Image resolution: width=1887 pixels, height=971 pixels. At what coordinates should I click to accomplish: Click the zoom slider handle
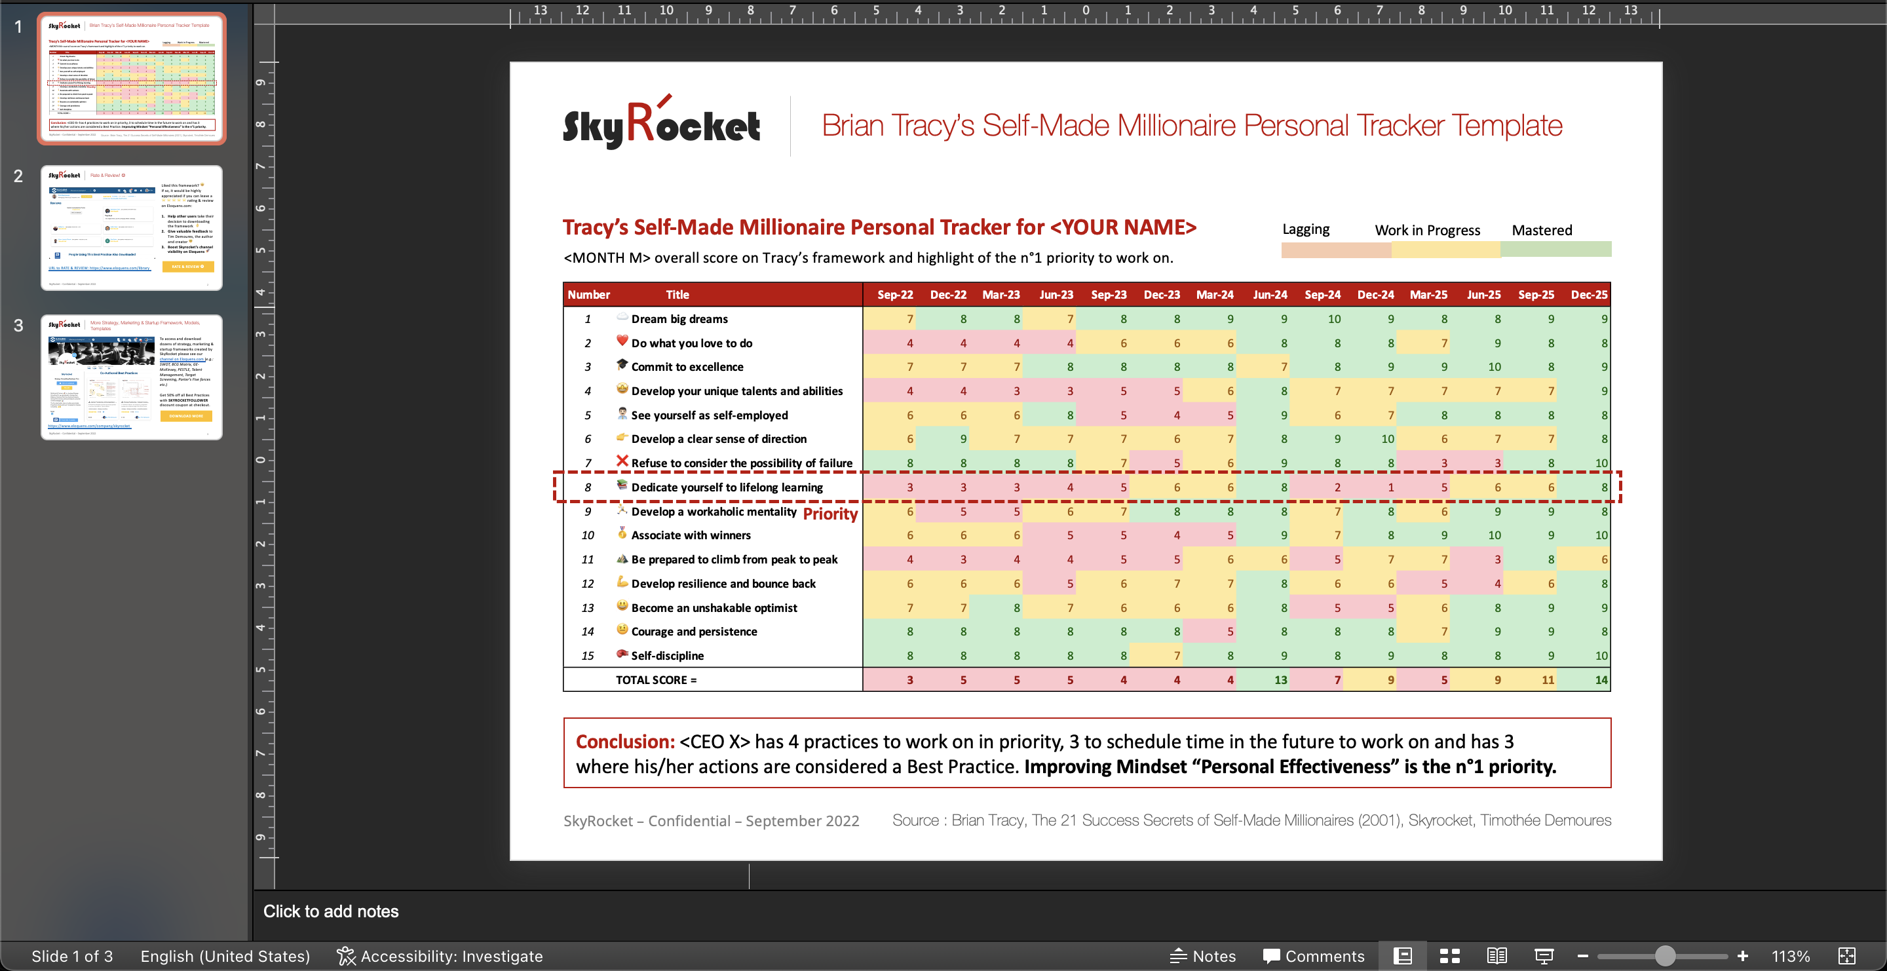(x=1664, y=957)
